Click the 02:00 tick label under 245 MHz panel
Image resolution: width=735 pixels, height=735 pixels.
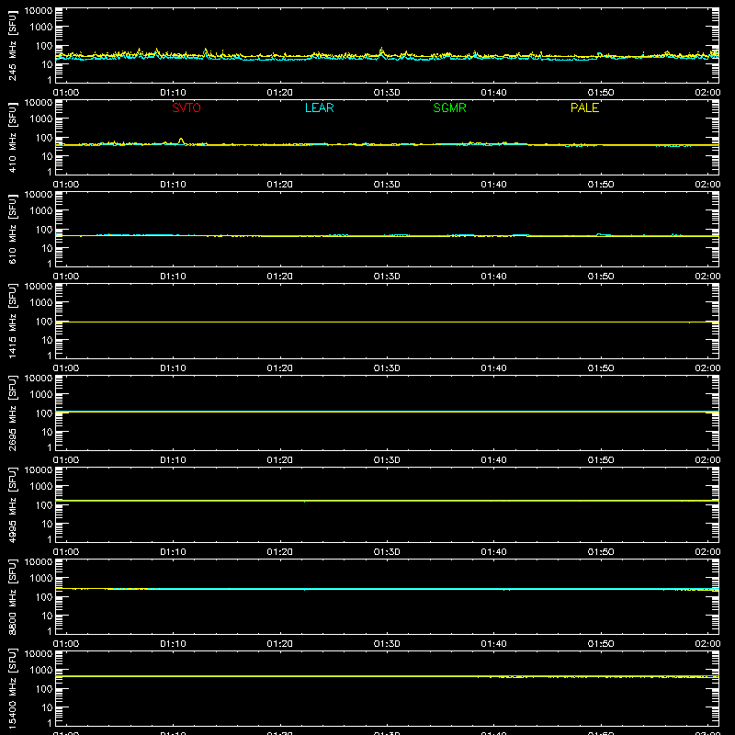click(x=707, y=93)
